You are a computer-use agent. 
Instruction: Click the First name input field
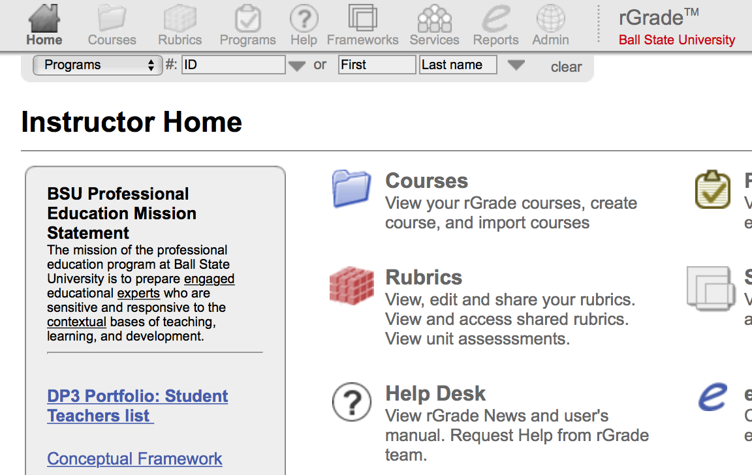[x=377, y=65]
